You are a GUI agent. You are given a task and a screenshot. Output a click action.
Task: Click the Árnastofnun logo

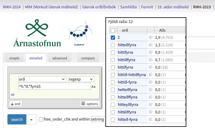click(x=37, y=33)
